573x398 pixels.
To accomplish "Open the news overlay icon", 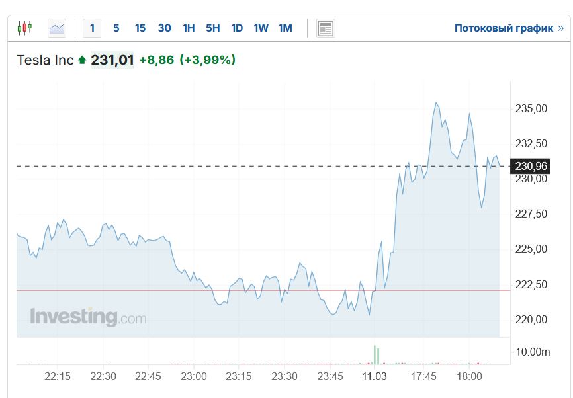I will click(326, 28).
